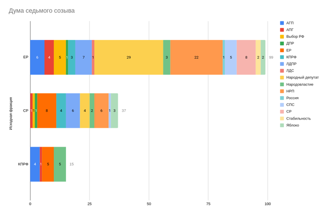Select the blue 4-seat segment in КПРФ bar
This screenshot has width=328, height=211.
tap(35, 164)
